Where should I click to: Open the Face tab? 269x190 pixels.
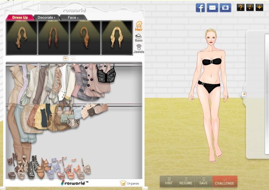pyautogui.click(x=73, y=18)
